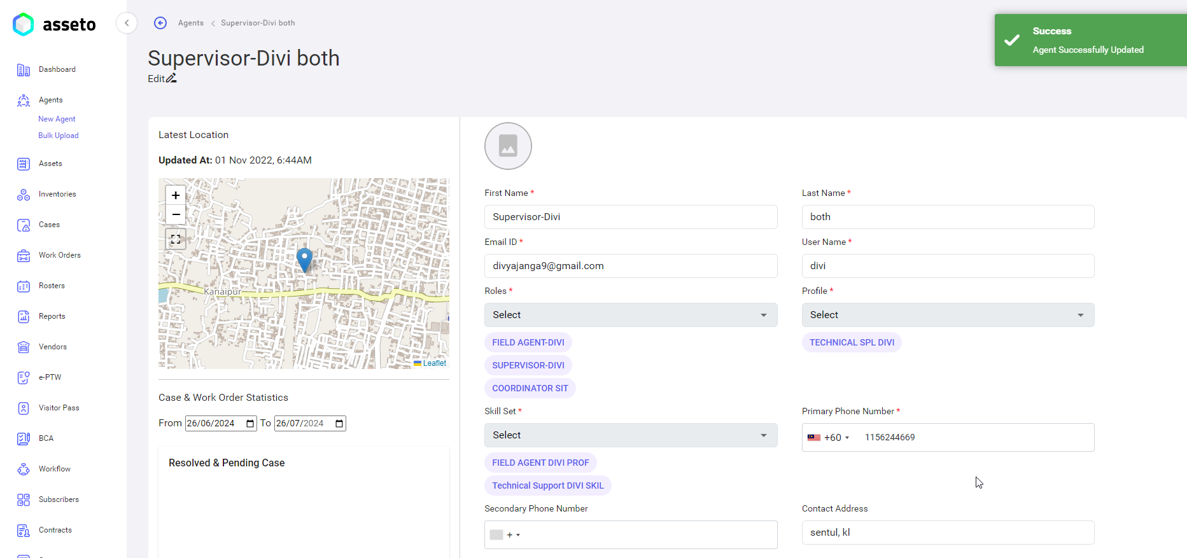1187x558 pixels.
Task: Open the Skill Set Select dropdown
Action: (631, 435)
